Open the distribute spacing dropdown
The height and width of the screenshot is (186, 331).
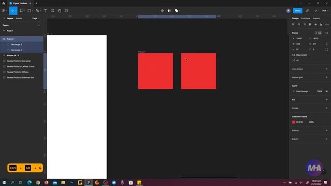pyautogui.click(x=326, y=24)
